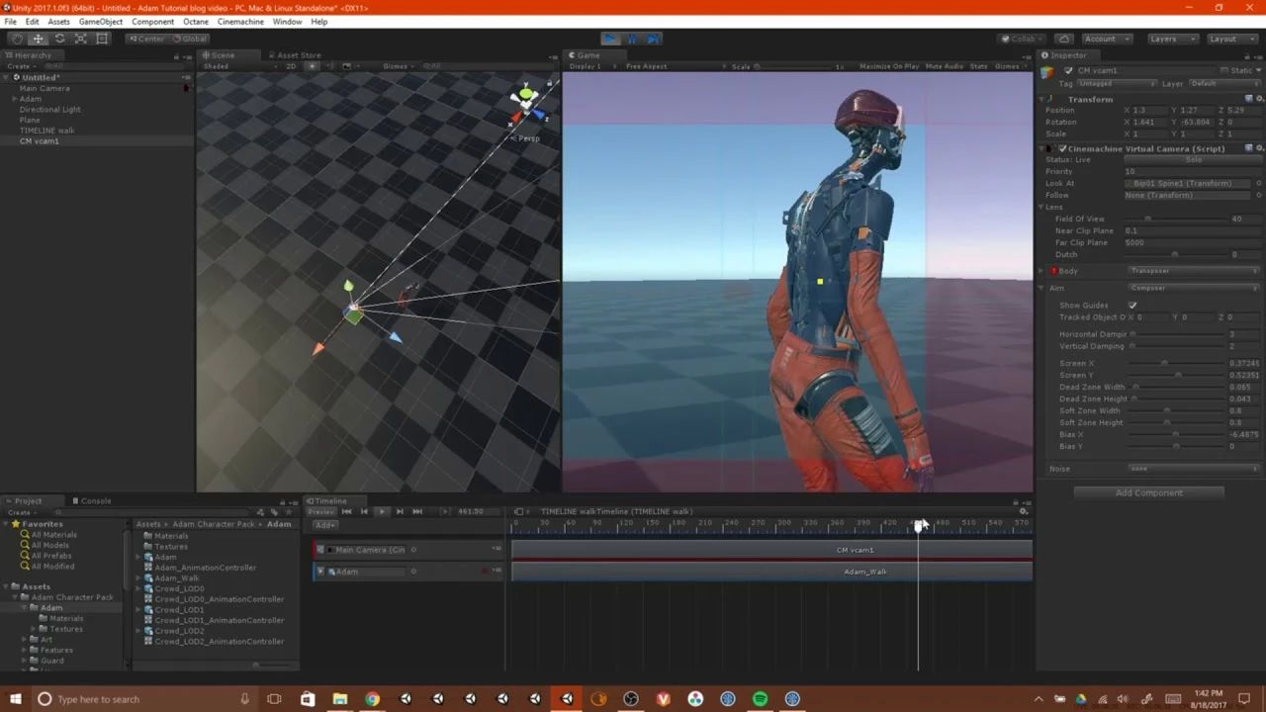Image resolution: width=1266 pixels, height=712 pixels.
Task: Click timeline Add button
Action: 325,525
